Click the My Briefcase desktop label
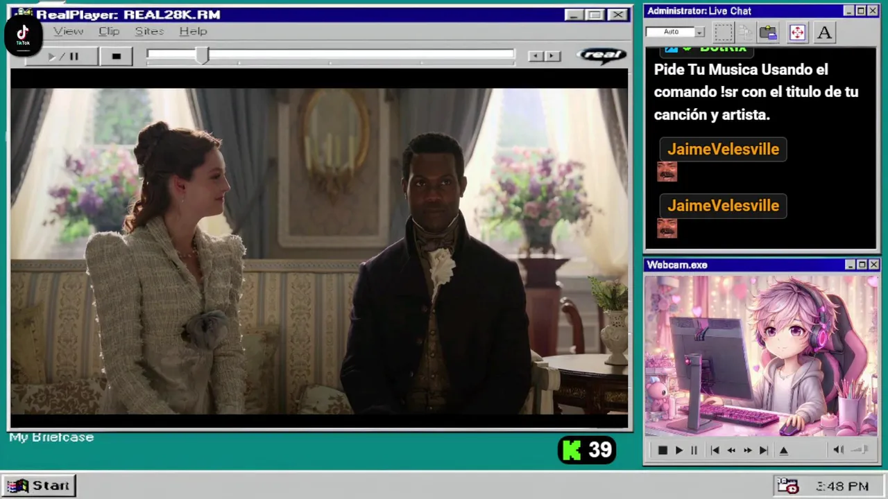Viewport: 888px width, 499px height. point(51,437)
